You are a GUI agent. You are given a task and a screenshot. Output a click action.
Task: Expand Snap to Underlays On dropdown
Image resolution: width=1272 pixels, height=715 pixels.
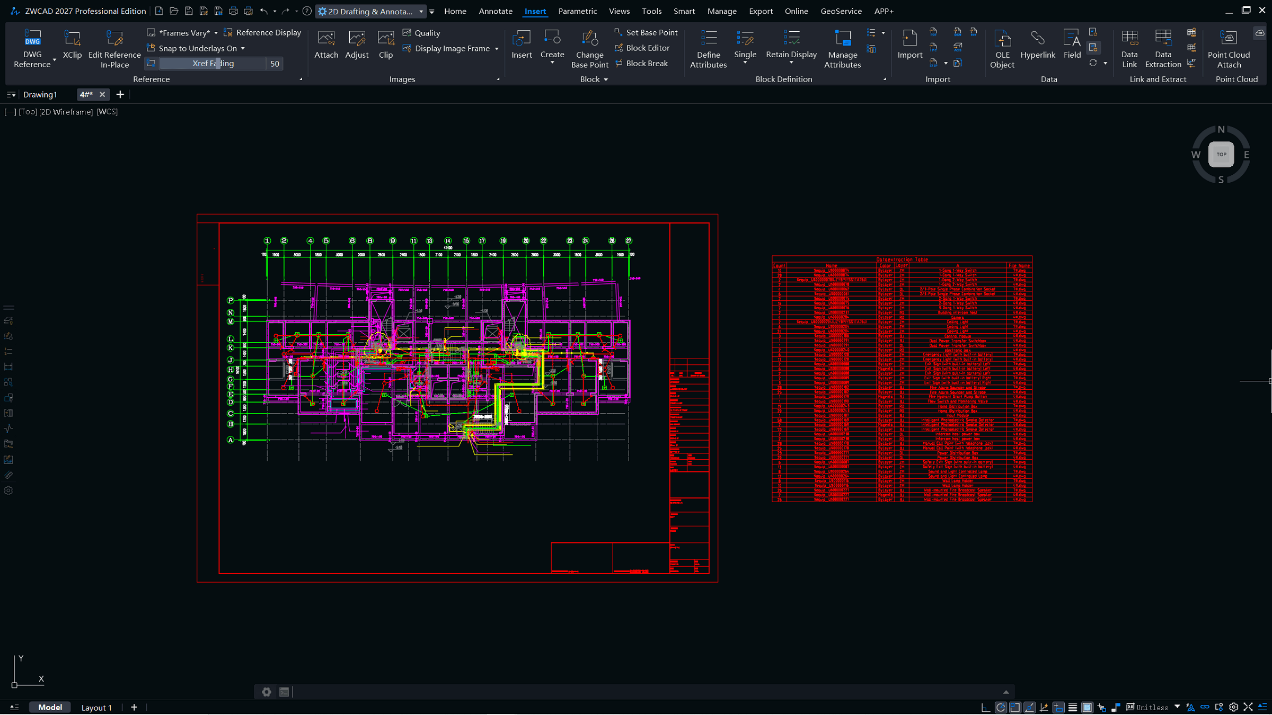[243, 48]
